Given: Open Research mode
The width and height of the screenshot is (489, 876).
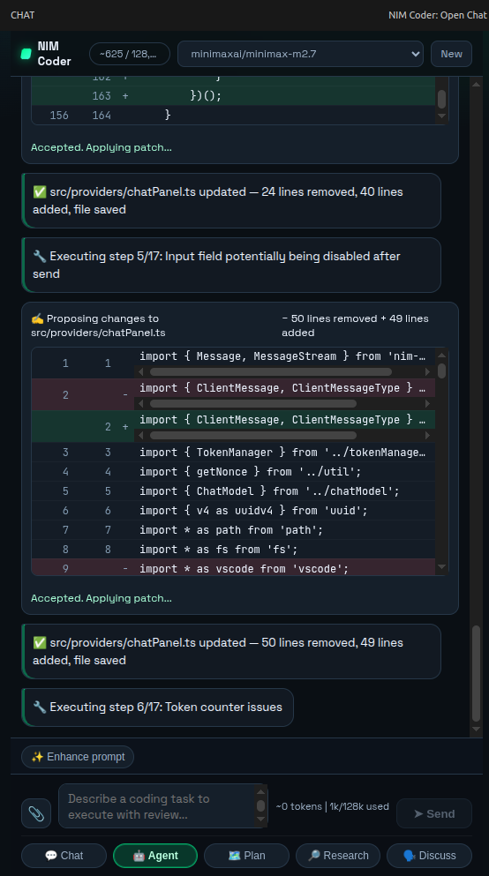Looking at the screenshot, I should tap(337, 856).
